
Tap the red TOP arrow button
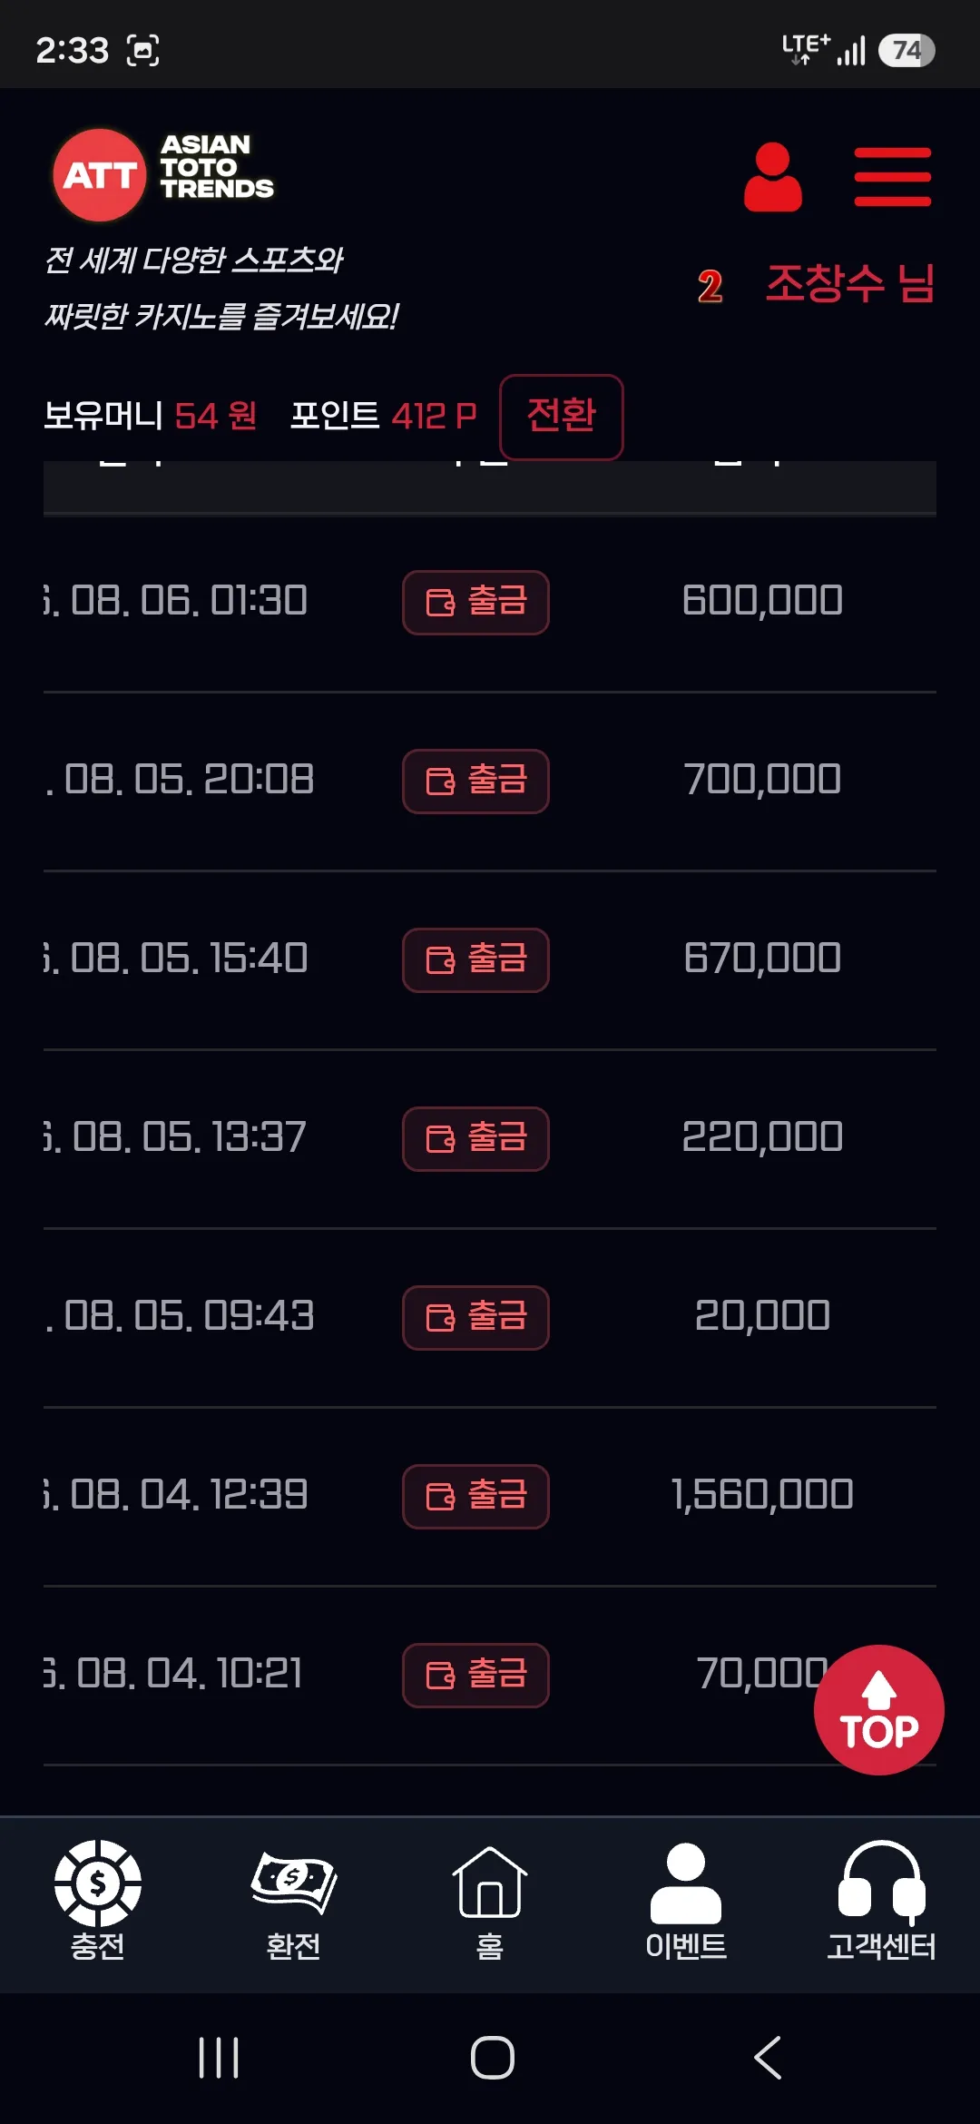[878, 1710]
